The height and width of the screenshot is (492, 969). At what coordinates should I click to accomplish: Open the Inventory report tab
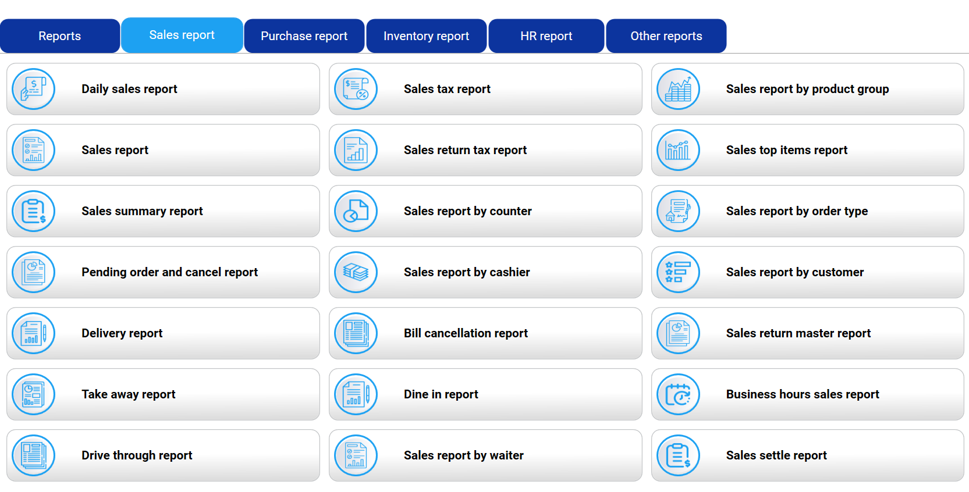(426, 36)
